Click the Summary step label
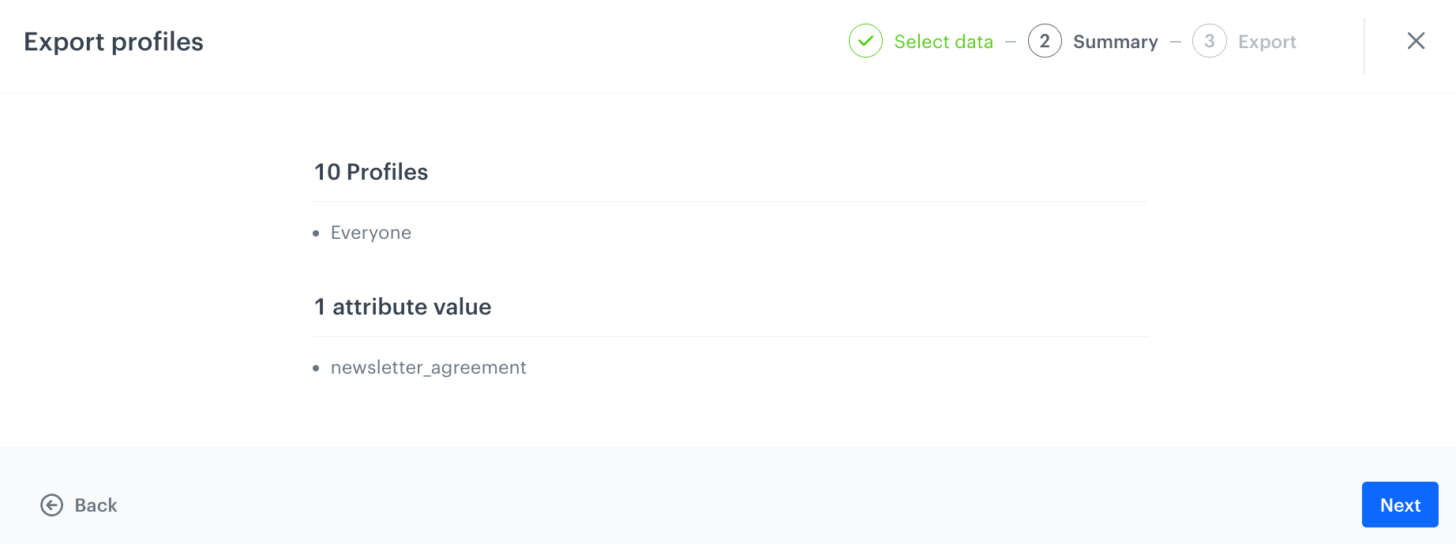 [x=1115, y=41]
